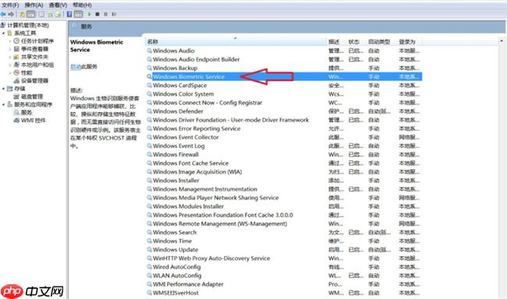Select WMI 控件 in the tree
The height and width of the screenshot is (299, 507).
coord(34,120)
